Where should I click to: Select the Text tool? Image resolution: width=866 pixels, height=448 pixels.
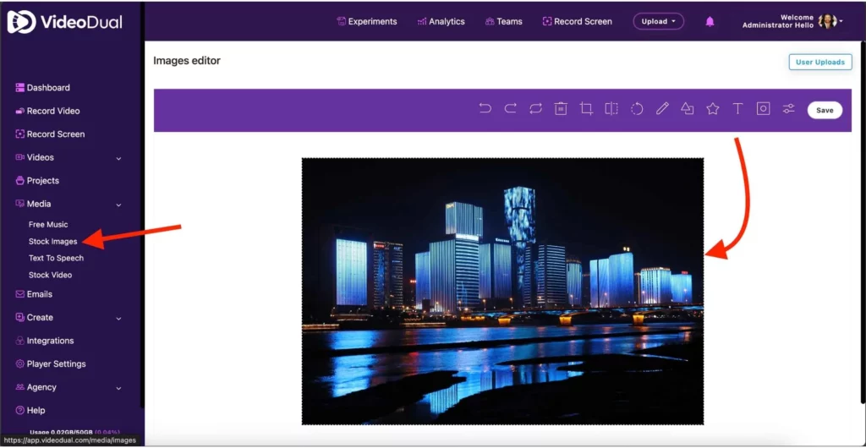(x=737, y=109)
